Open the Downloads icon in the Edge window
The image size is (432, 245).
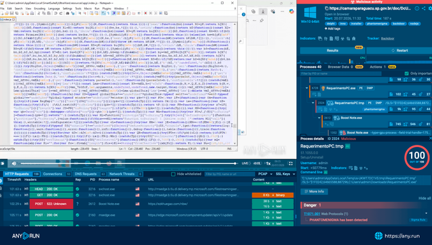263,12
